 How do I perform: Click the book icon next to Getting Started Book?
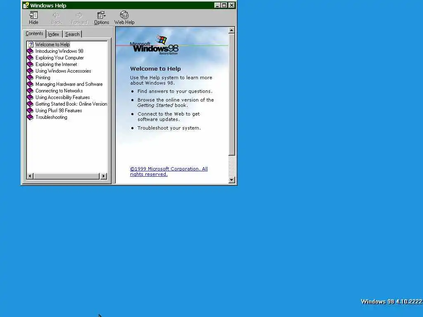pyautogui.click(x=30, y=104)
